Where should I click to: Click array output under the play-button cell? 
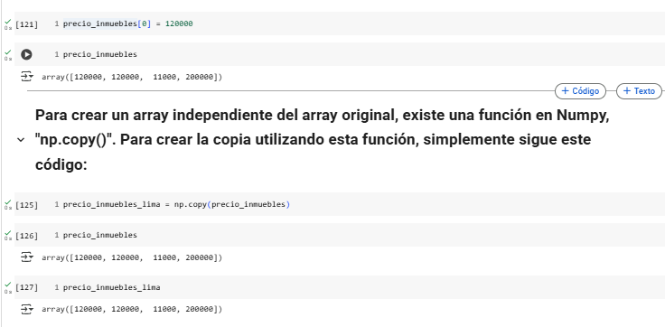[132, 77]
